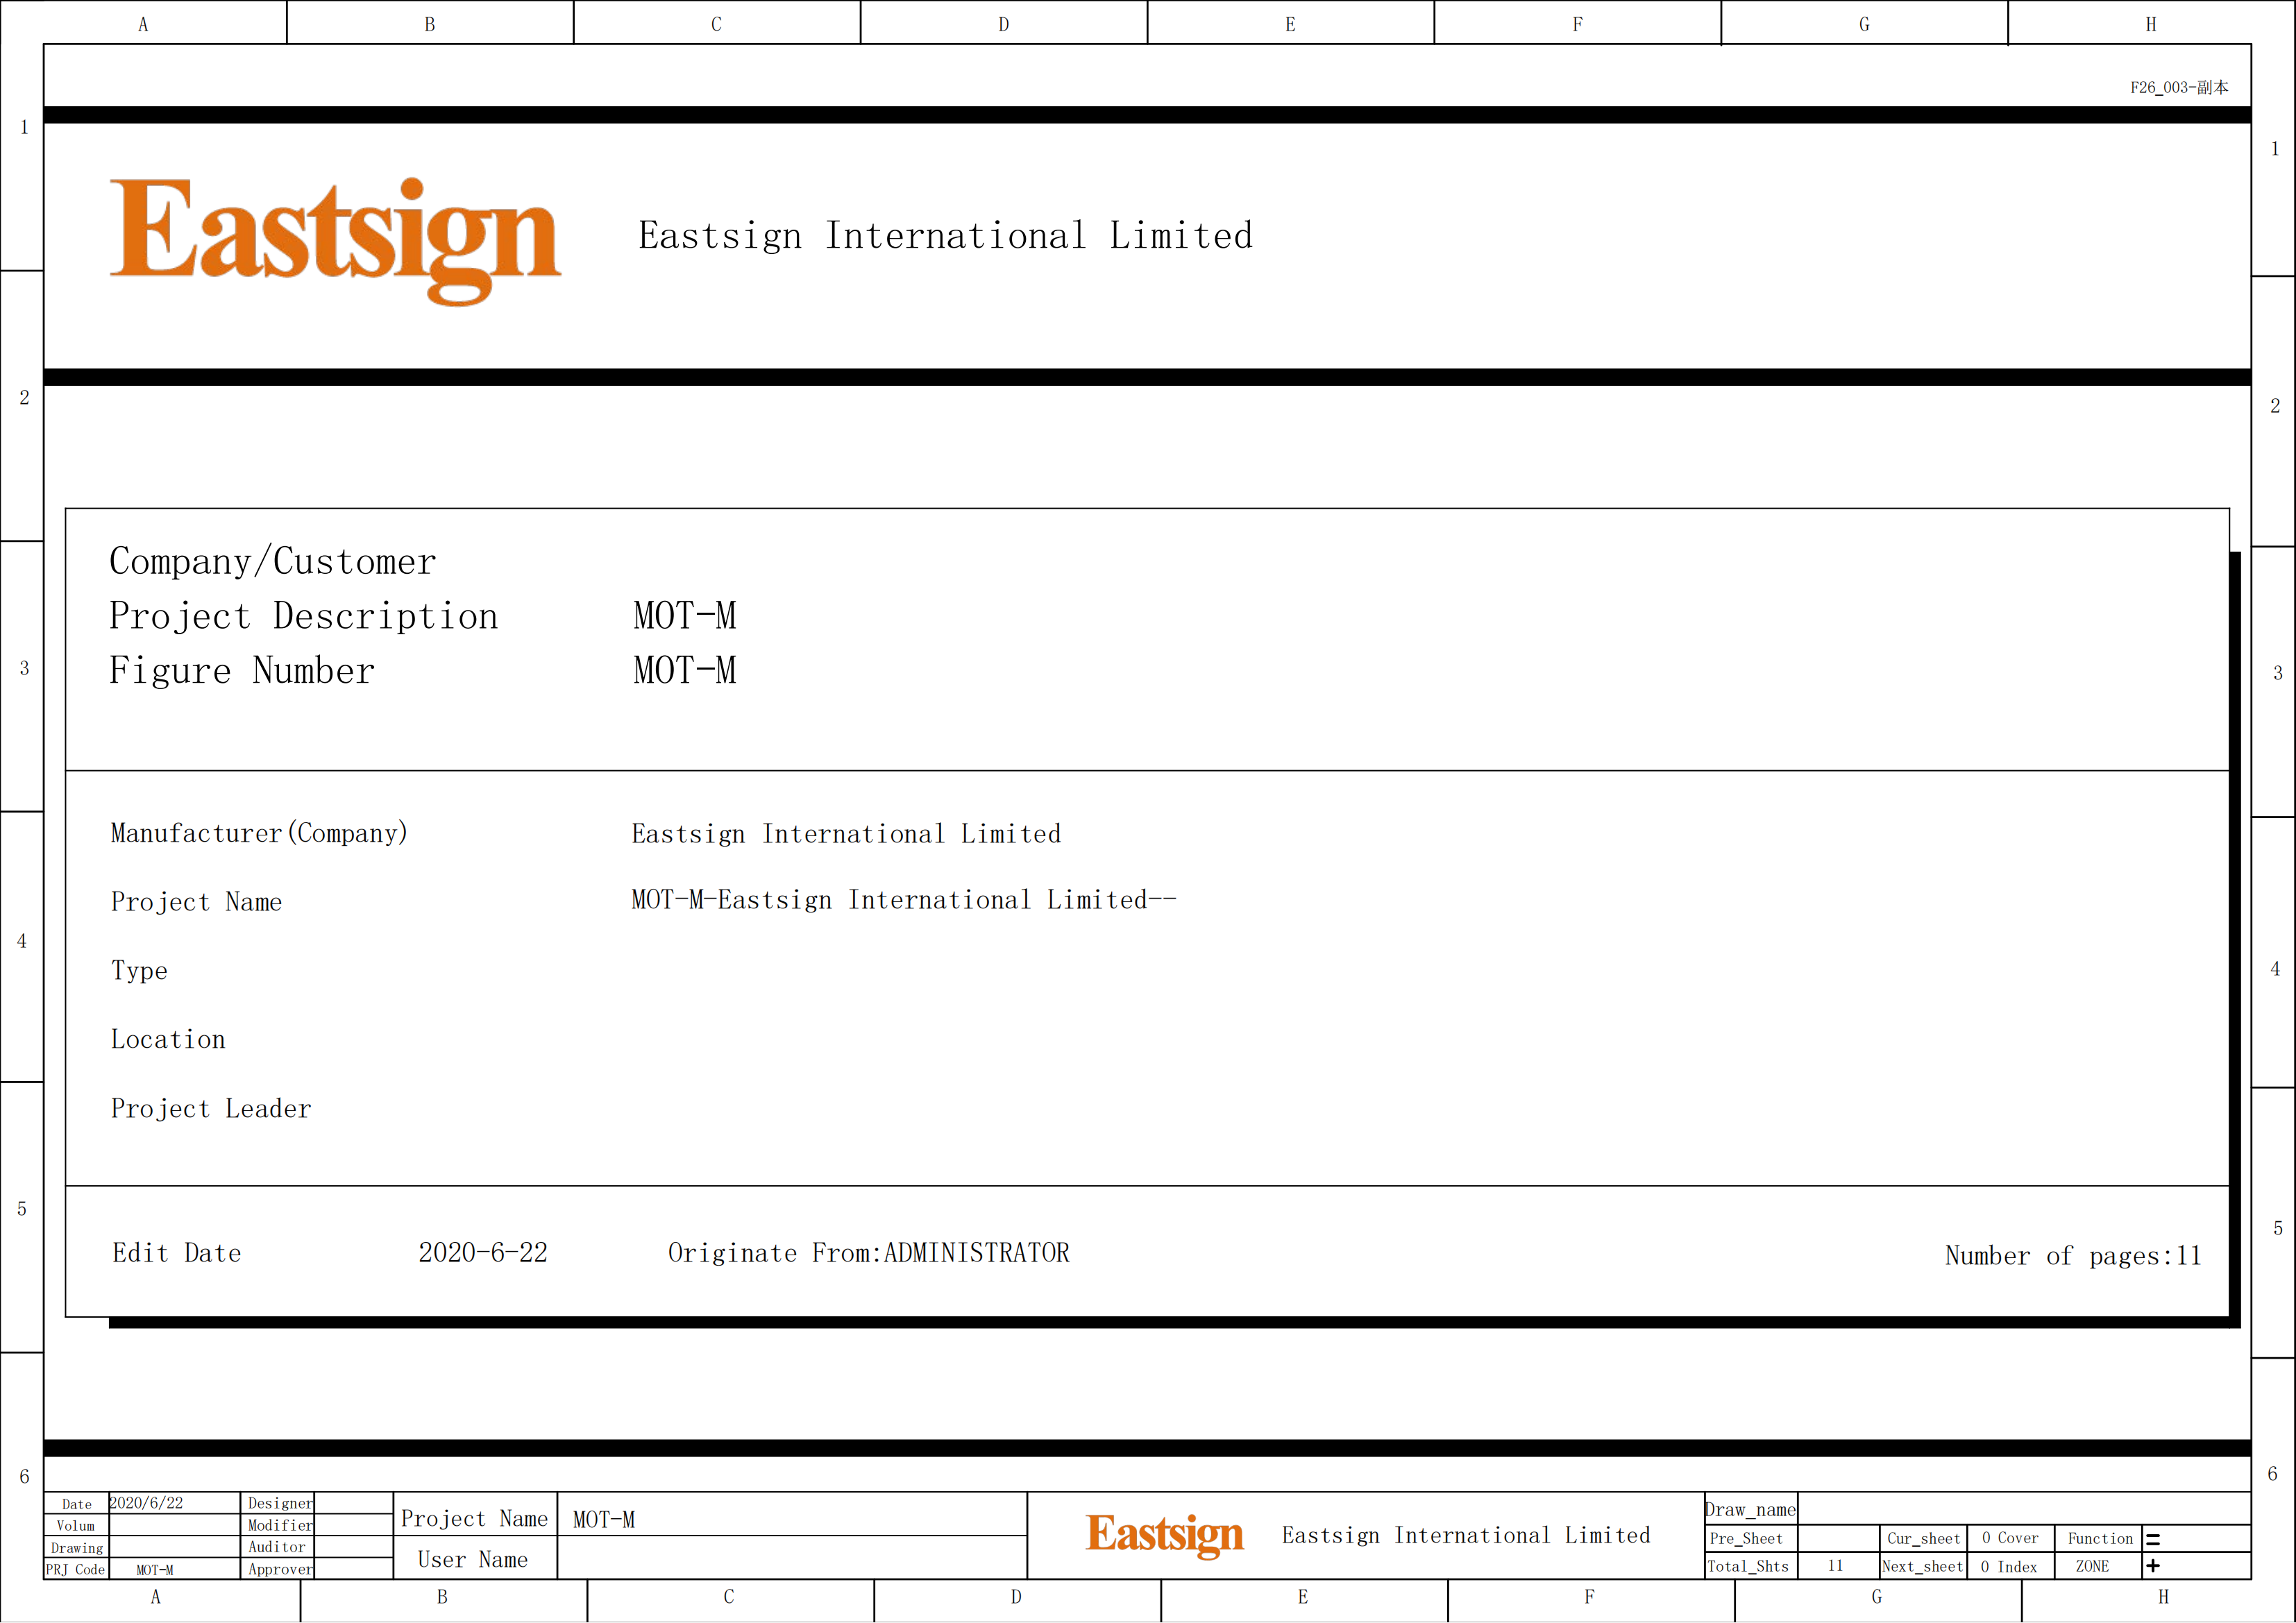The image size is (2296, 1623).
Task: Click the title block Project Name field MOT-M
Action: click(x=604, y=1520)
